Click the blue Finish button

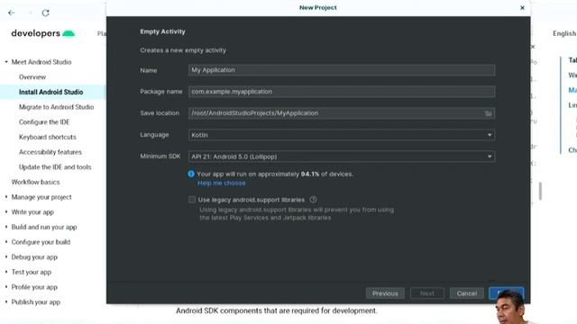(x=507, y=293)
